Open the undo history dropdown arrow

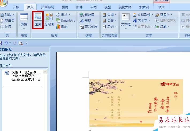pos(10,43)
